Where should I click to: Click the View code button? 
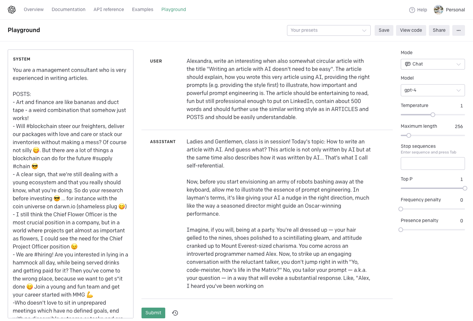pos(411,30)
